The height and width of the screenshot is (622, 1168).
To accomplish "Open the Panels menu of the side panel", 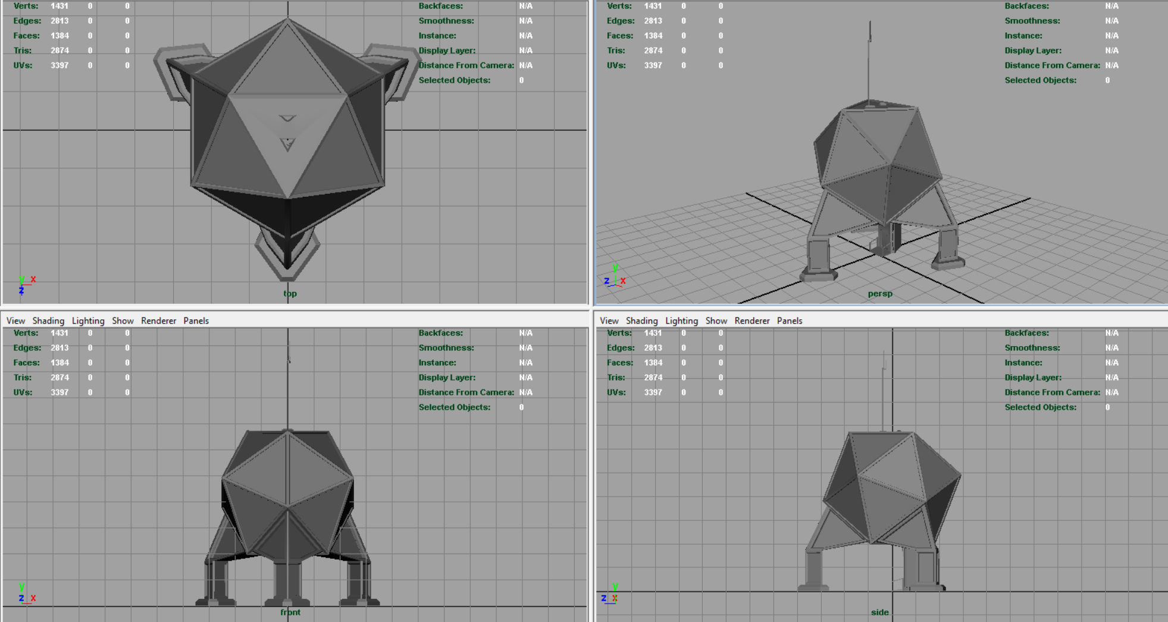I will click(x=789, y=321).
